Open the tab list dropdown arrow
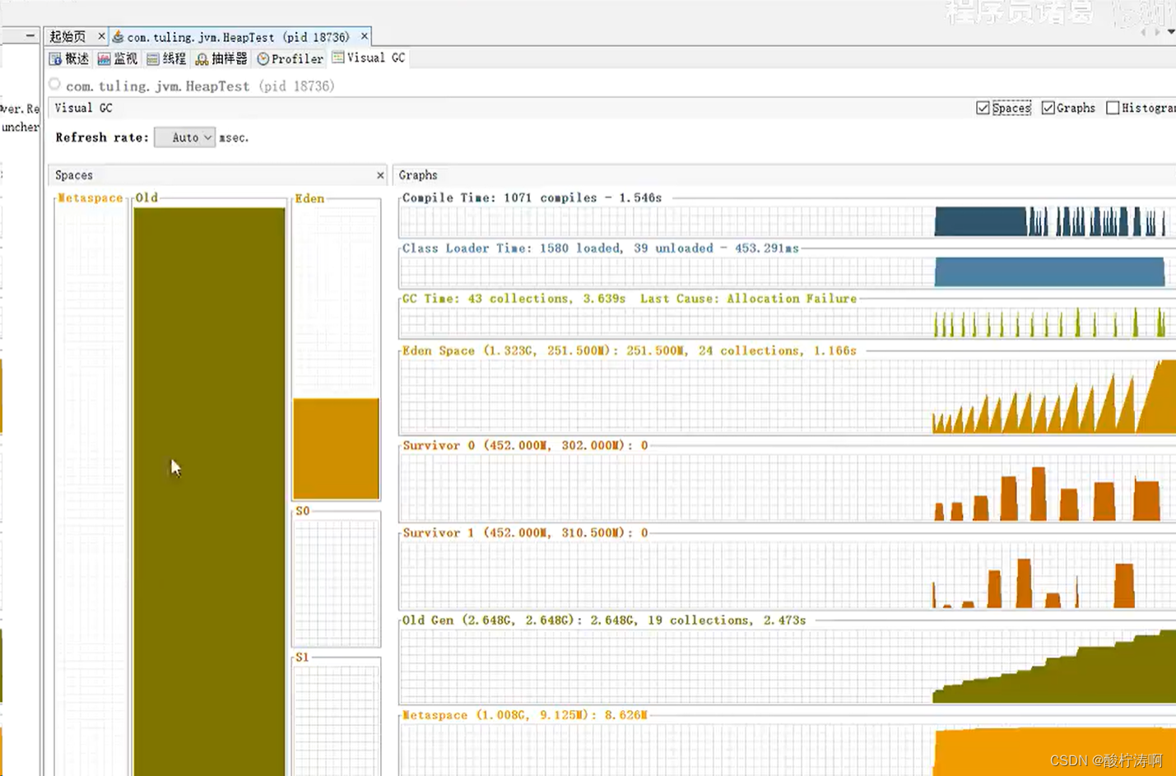The image size is (1176, 776). [x=1171, y=32]
